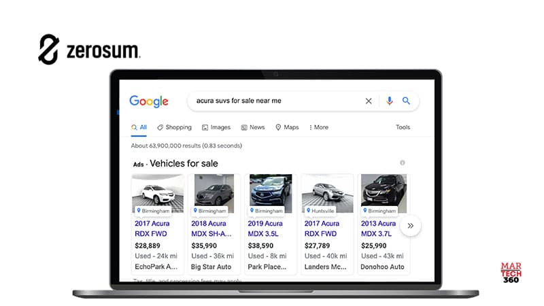Screen dimensions: 544x306
Task: Switch to the Images tab
Action: (x=216, y=127)
